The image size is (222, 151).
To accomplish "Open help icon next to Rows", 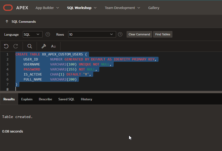I will click(x=120, y=34).
